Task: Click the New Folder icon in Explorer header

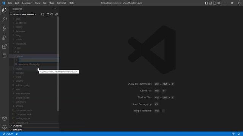Action: pos(47,14)
